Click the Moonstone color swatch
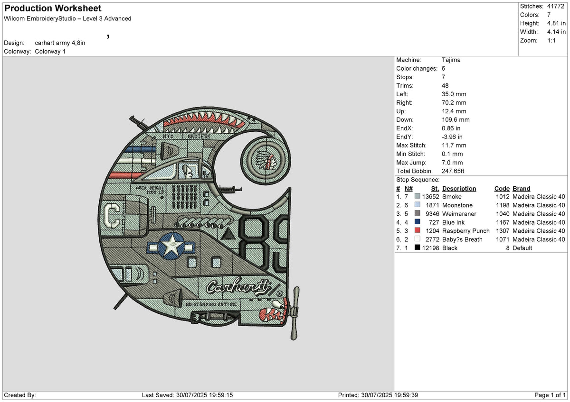This screenshot has height=402, width=570. (x=417, y=205)
